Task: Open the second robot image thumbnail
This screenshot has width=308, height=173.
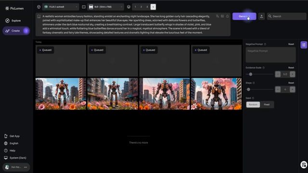Action: (x=113, y=94)
